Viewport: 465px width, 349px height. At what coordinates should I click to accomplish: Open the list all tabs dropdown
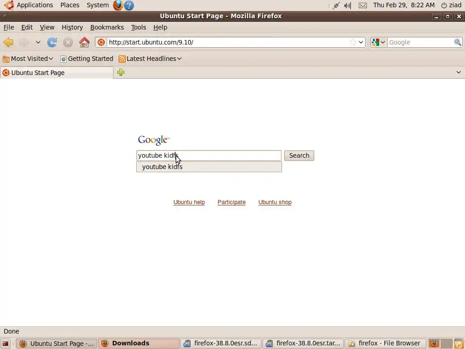click(x=459, y=72)
